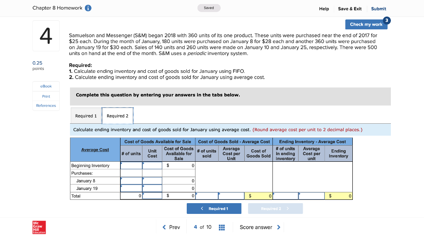424x235 pixels.
Task: Click the 'Beginning Inventory' row label
Action: pyautogui.click(x=90, y=165)
